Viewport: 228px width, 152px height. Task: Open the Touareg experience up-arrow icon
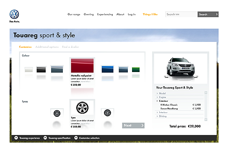16,138
